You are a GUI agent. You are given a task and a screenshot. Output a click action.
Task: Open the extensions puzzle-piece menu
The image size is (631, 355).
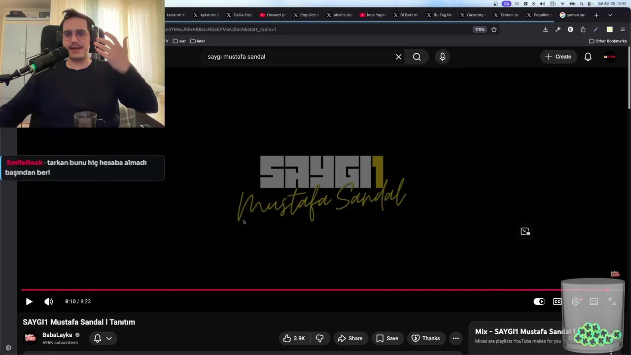click(583, 30)
